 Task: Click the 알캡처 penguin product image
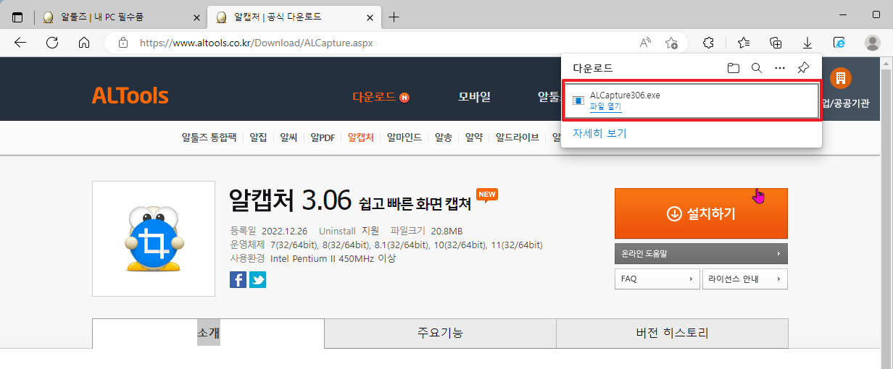click(x=154, y=239)
